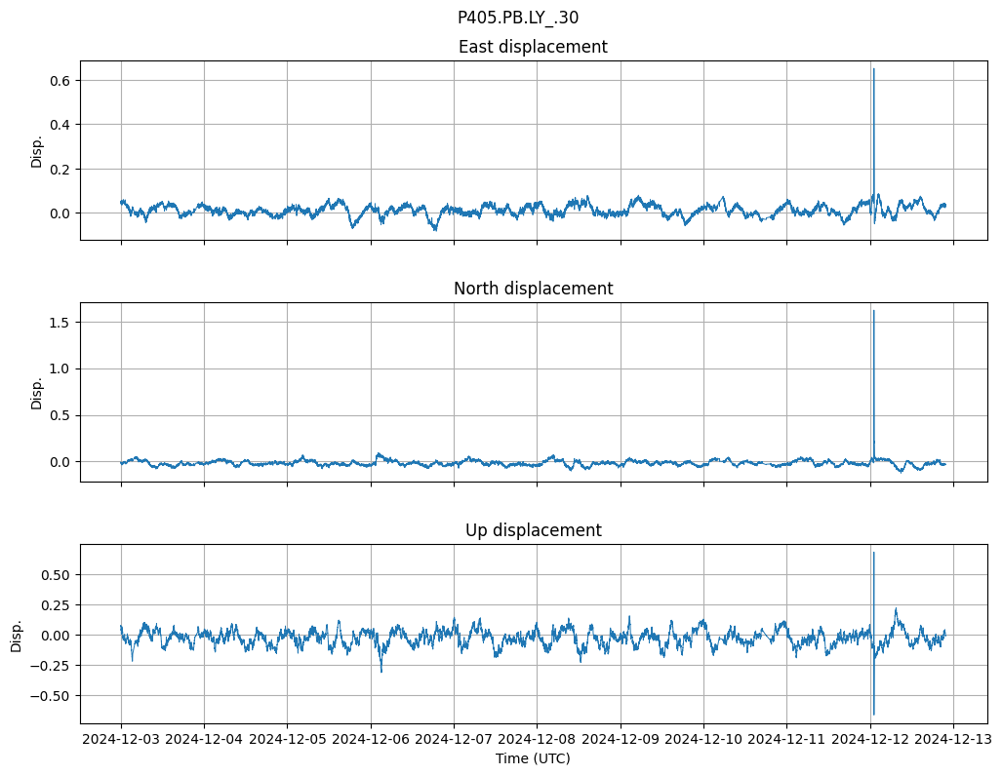Click the 2024-12-12 date tick label

pyautogui.click(x=870, y=740)
